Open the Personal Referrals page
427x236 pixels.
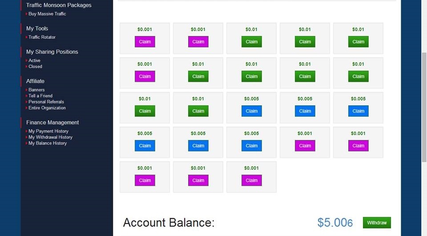click(46, 102)
